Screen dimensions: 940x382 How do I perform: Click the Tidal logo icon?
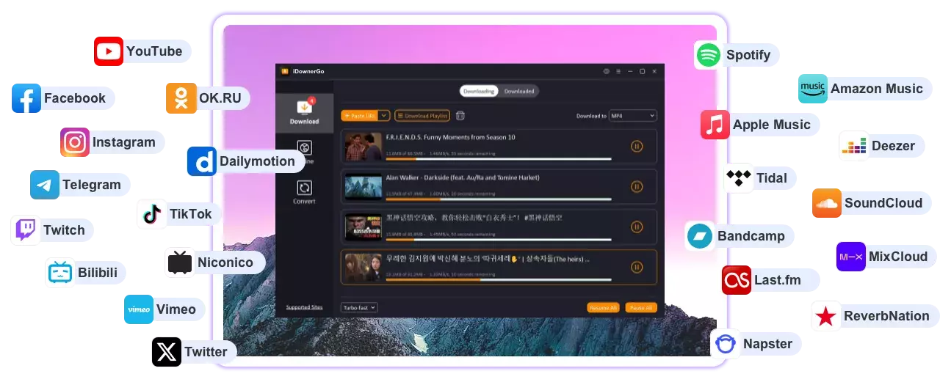[738, 178]
